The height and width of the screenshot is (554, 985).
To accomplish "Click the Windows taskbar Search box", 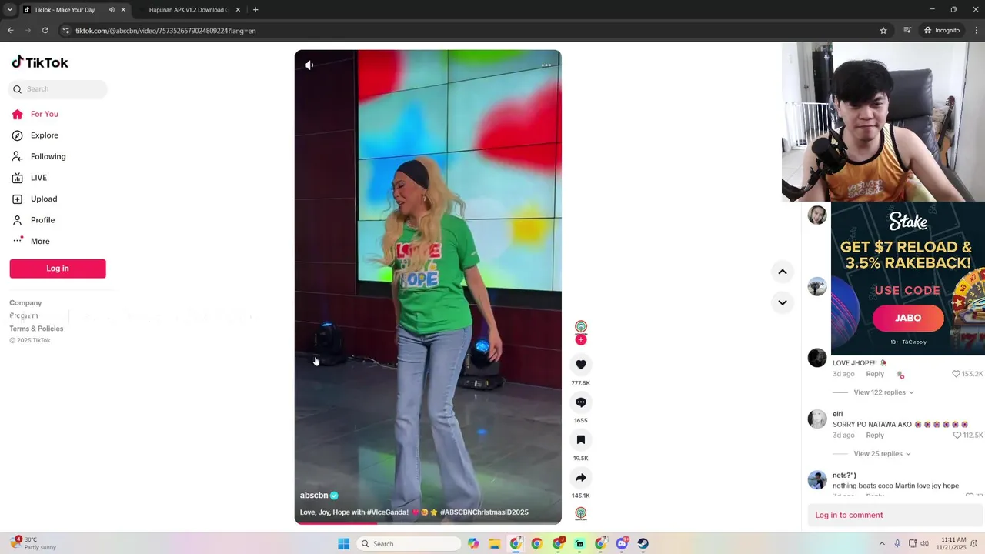I will (x=408, y=544).
